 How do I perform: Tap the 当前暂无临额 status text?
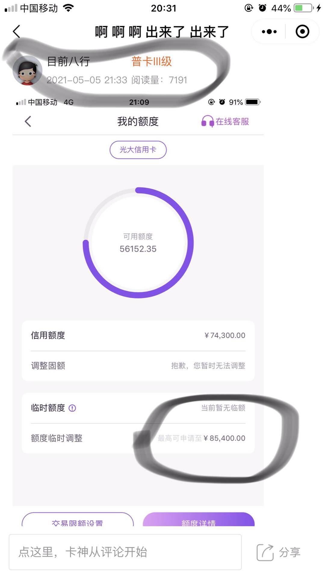point(223,408)
